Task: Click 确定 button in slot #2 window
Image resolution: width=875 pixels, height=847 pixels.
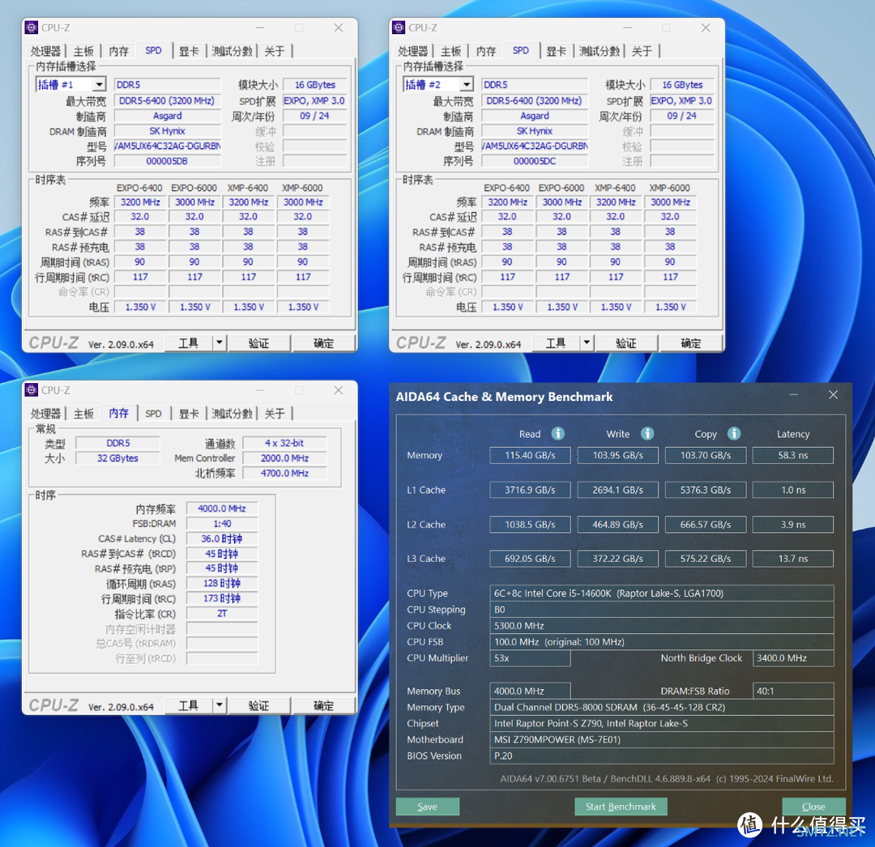Action: click(x=691, y=343)
